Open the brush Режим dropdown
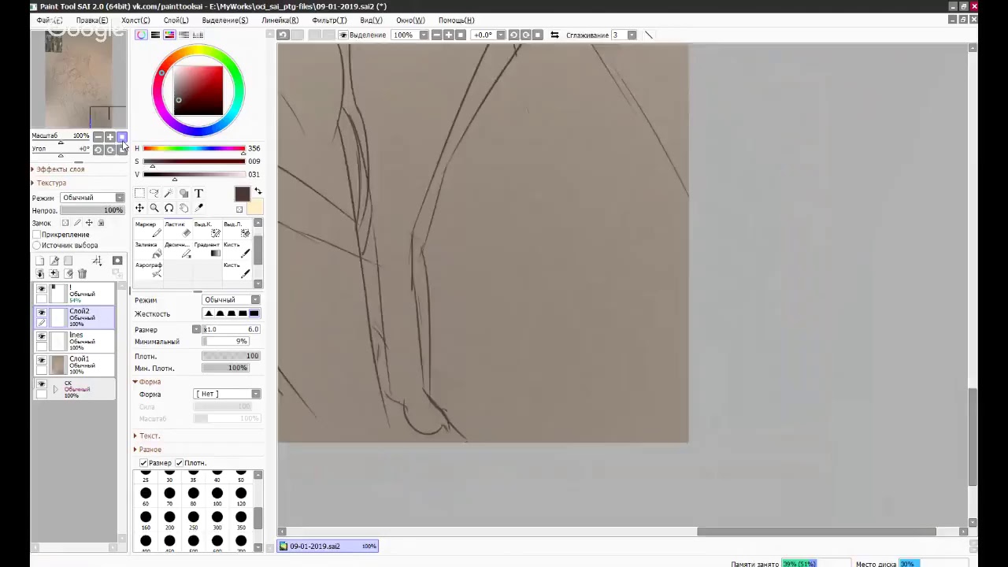This screenshot has width=1008, height=567. pos(232,300)
